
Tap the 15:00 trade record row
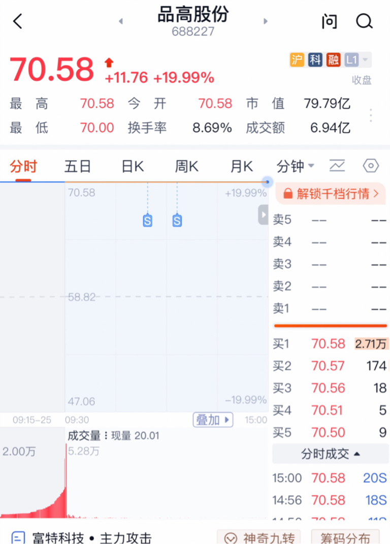(x=330, y=478)
